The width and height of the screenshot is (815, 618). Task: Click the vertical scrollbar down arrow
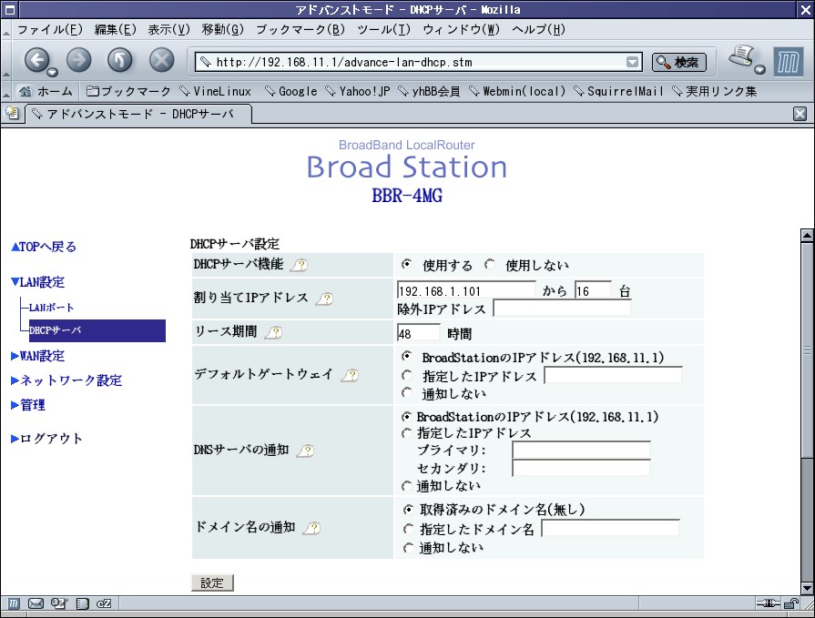807,588
